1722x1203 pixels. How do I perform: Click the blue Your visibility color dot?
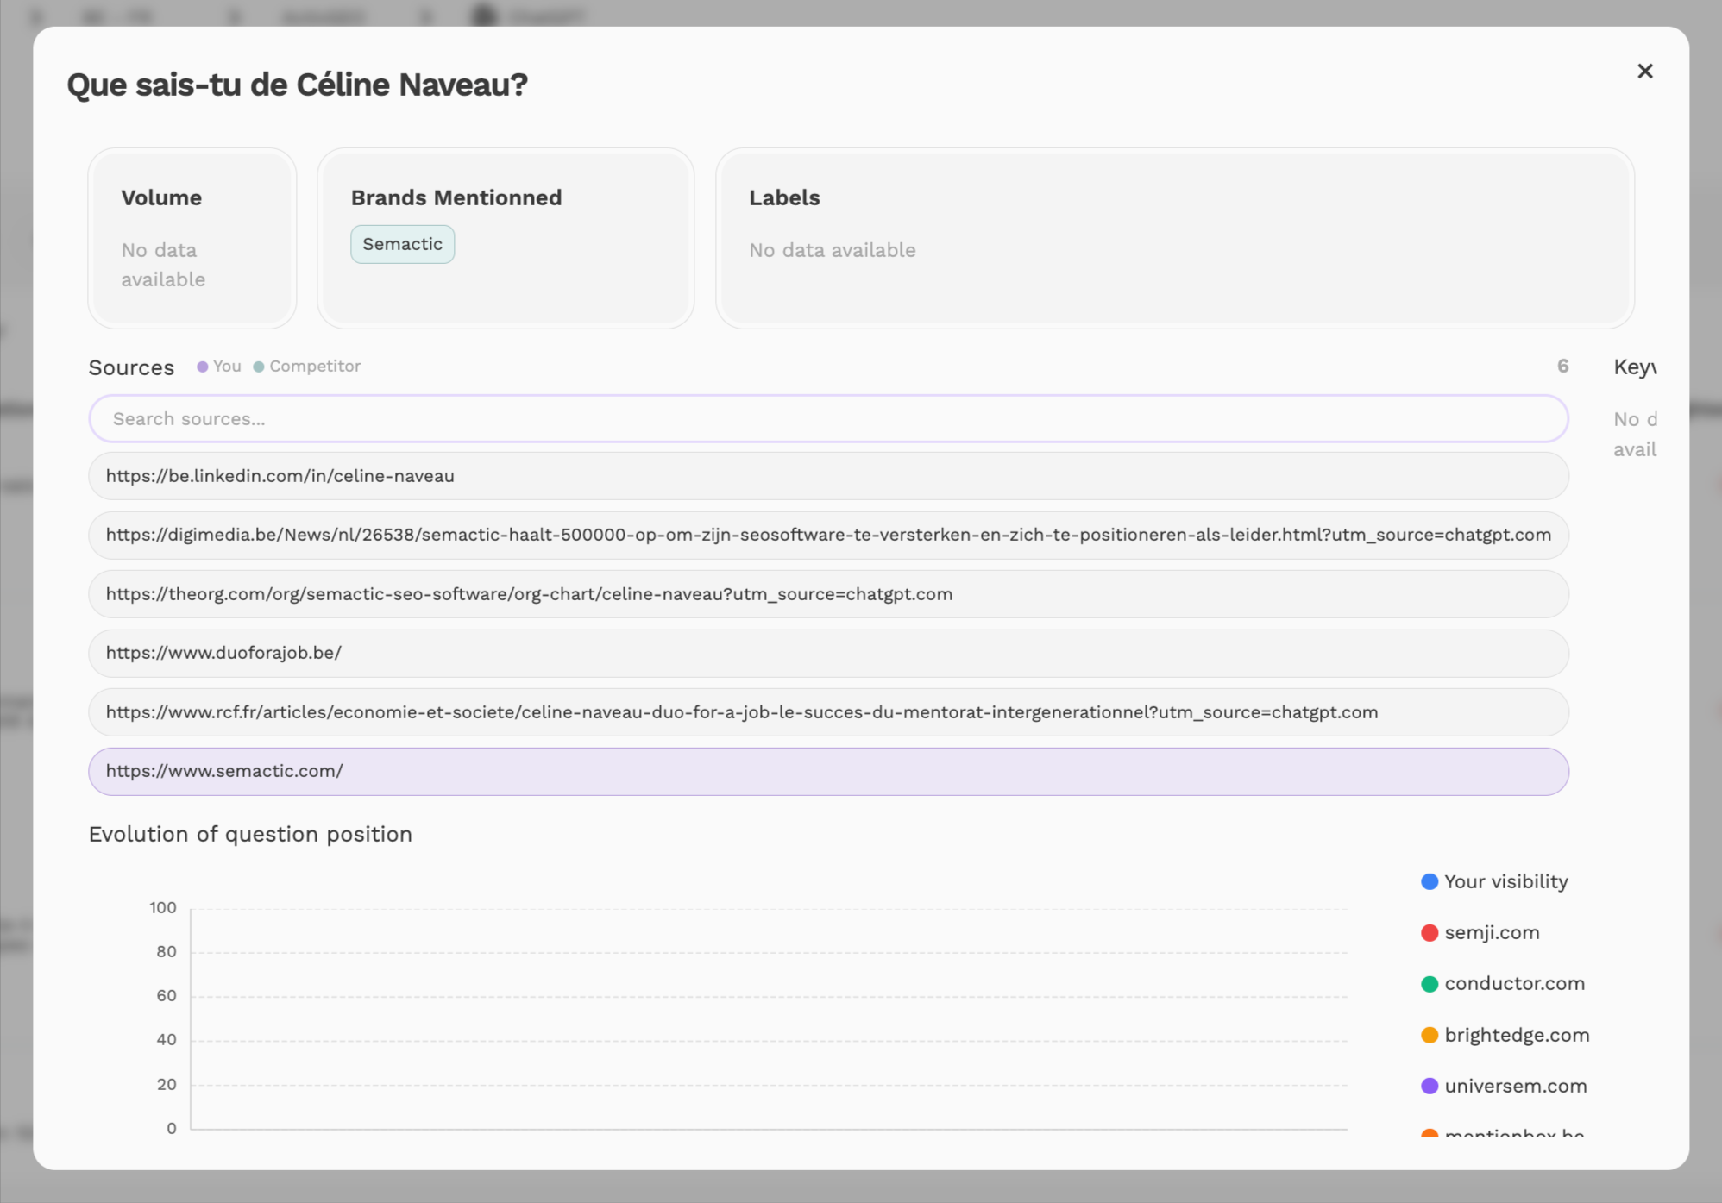[1430, 881]
